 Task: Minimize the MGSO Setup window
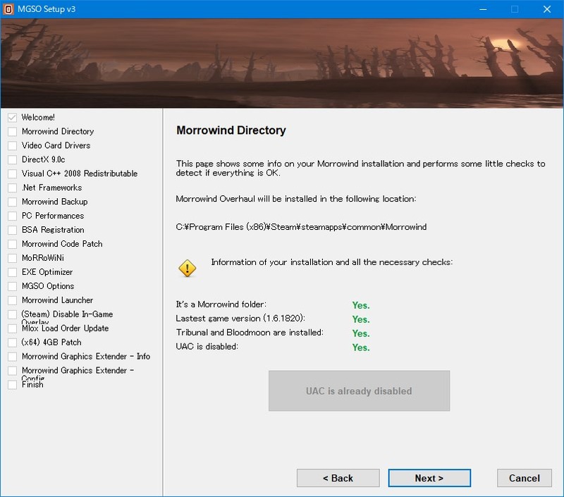click(483, 9)
